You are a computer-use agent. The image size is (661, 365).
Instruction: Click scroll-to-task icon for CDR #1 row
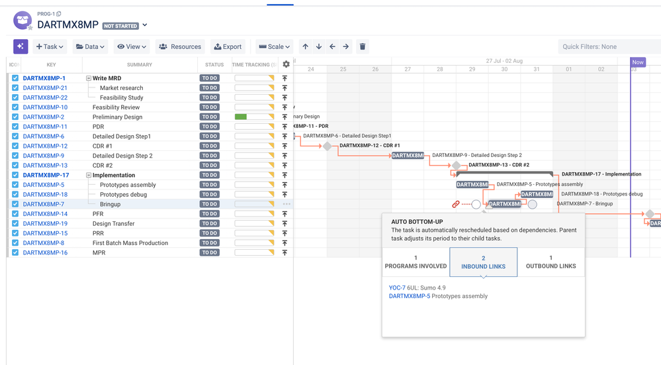click(285, 146)
